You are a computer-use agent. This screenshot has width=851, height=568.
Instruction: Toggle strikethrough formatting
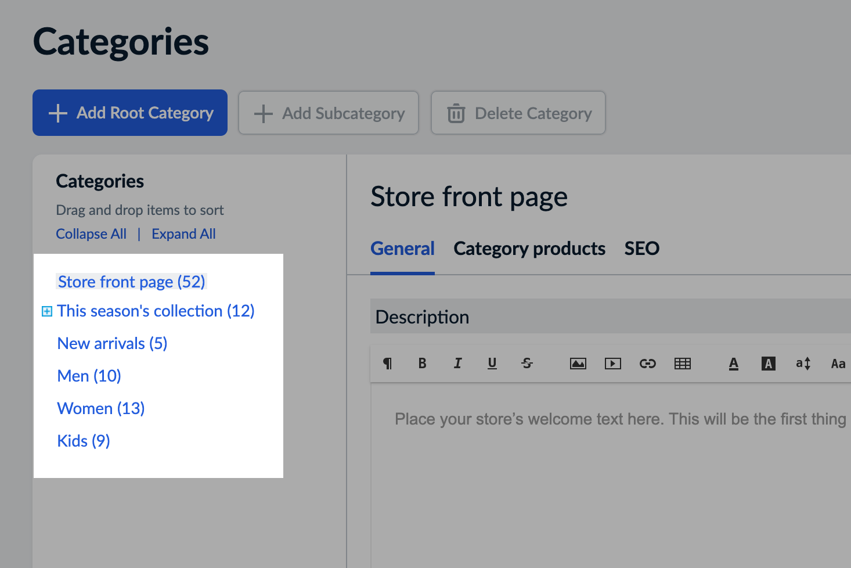click(x=527, y=363)
